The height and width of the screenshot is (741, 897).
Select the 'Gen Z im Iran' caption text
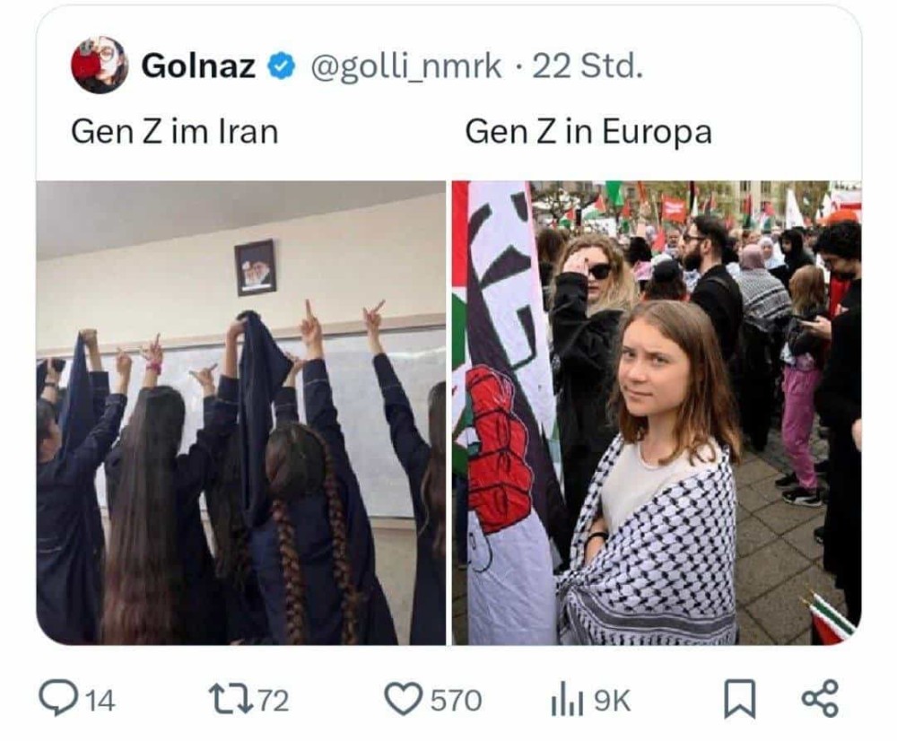point(175,132)
